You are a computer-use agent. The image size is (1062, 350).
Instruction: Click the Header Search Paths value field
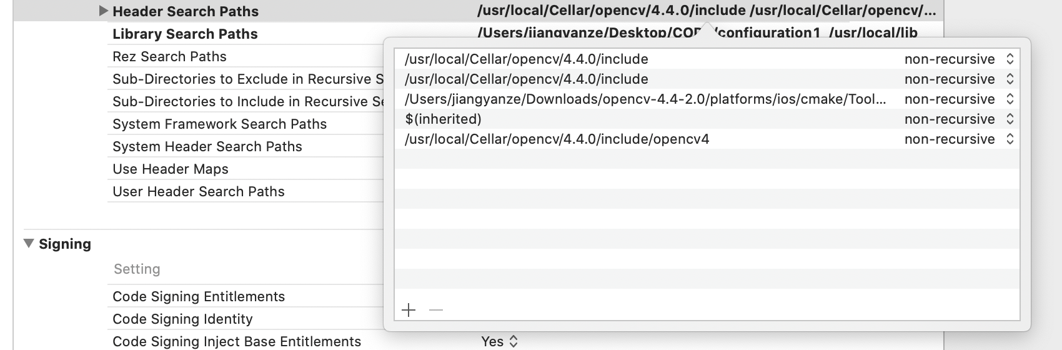tap(707, 11)
